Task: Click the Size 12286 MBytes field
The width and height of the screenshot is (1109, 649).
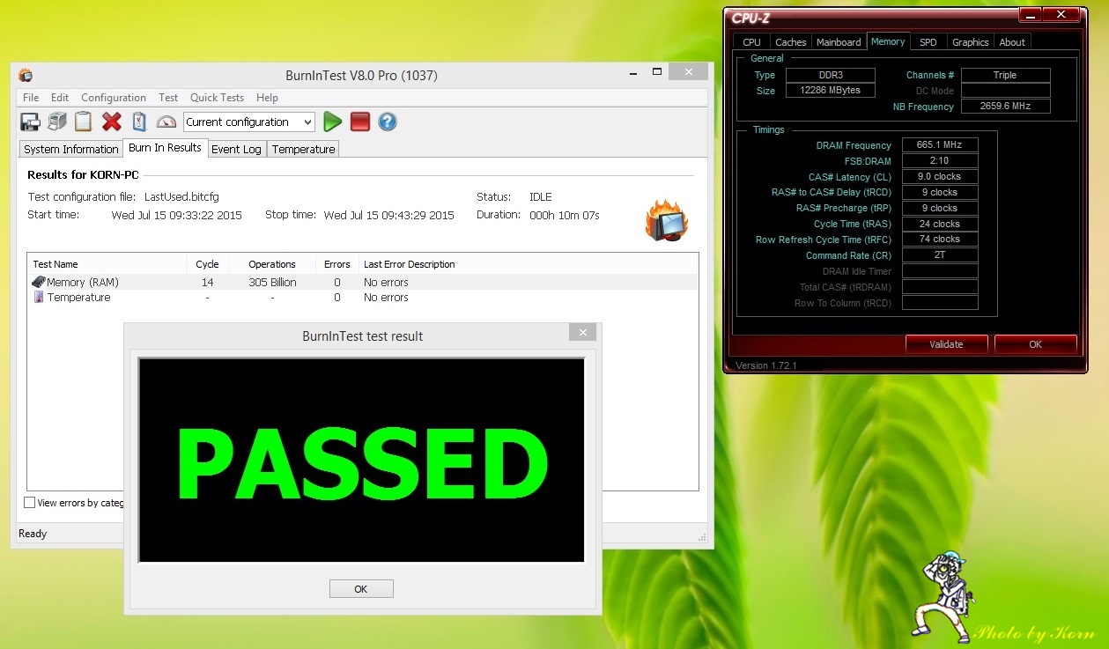Action: 830,91
